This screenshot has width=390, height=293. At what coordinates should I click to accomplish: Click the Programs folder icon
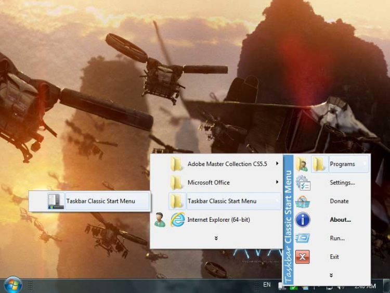click(x=319, y=164)
